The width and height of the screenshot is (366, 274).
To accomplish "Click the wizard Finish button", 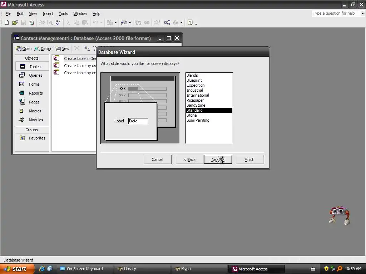I will [249, 159].
